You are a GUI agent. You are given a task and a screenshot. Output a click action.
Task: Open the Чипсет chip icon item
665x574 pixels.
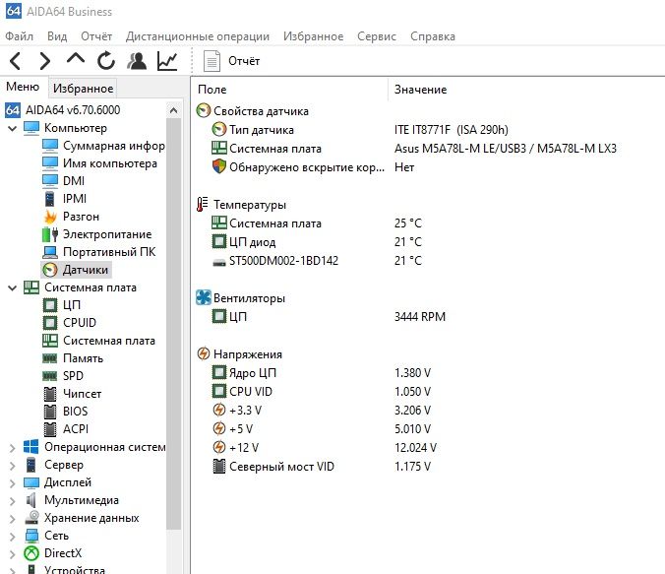point(50,394)
